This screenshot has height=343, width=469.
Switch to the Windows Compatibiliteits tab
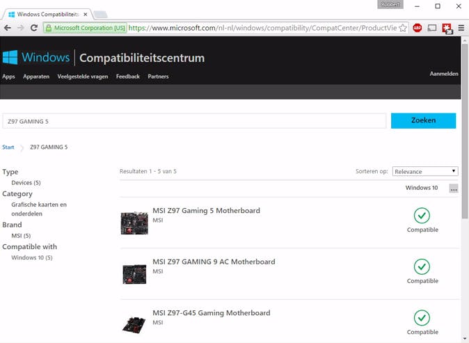pos(48,15)
